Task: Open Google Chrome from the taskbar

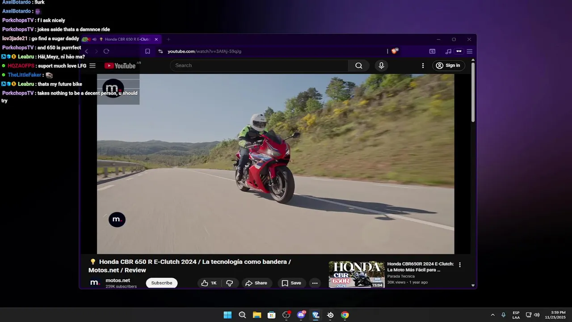Action: click(x=345, y=315)
